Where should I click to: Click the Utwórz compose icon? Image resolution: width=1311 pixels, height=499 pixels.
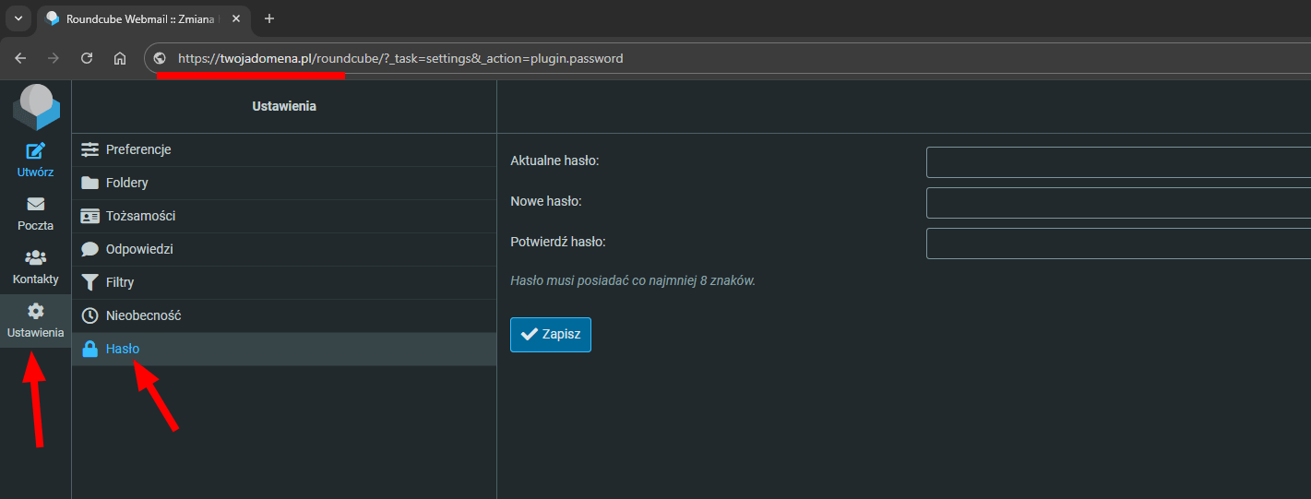click(35, 151)
